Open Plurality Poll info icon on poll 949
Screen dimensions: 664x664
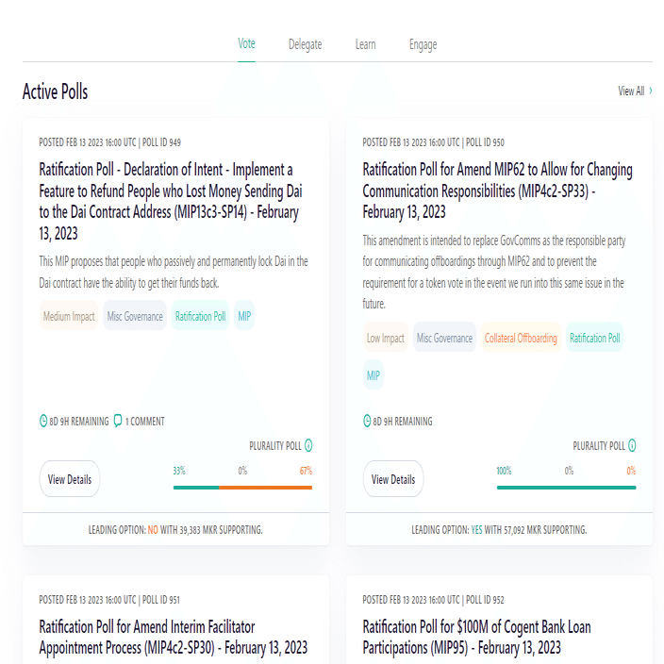(x=308, y=446)
